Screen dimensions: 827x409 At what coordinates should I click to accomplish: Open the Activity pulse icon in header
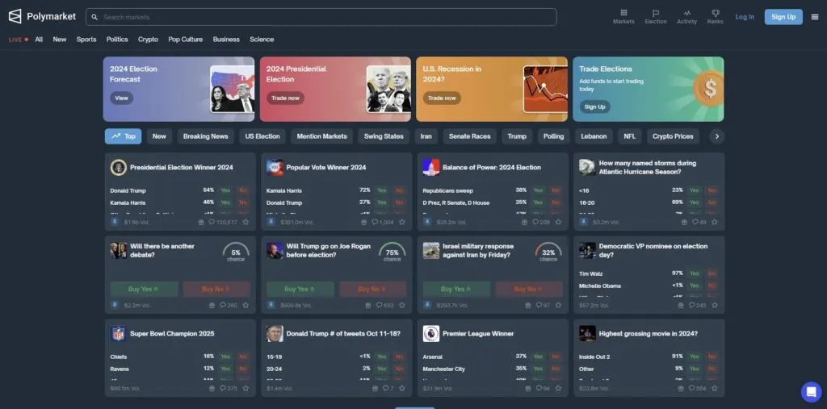686,16
